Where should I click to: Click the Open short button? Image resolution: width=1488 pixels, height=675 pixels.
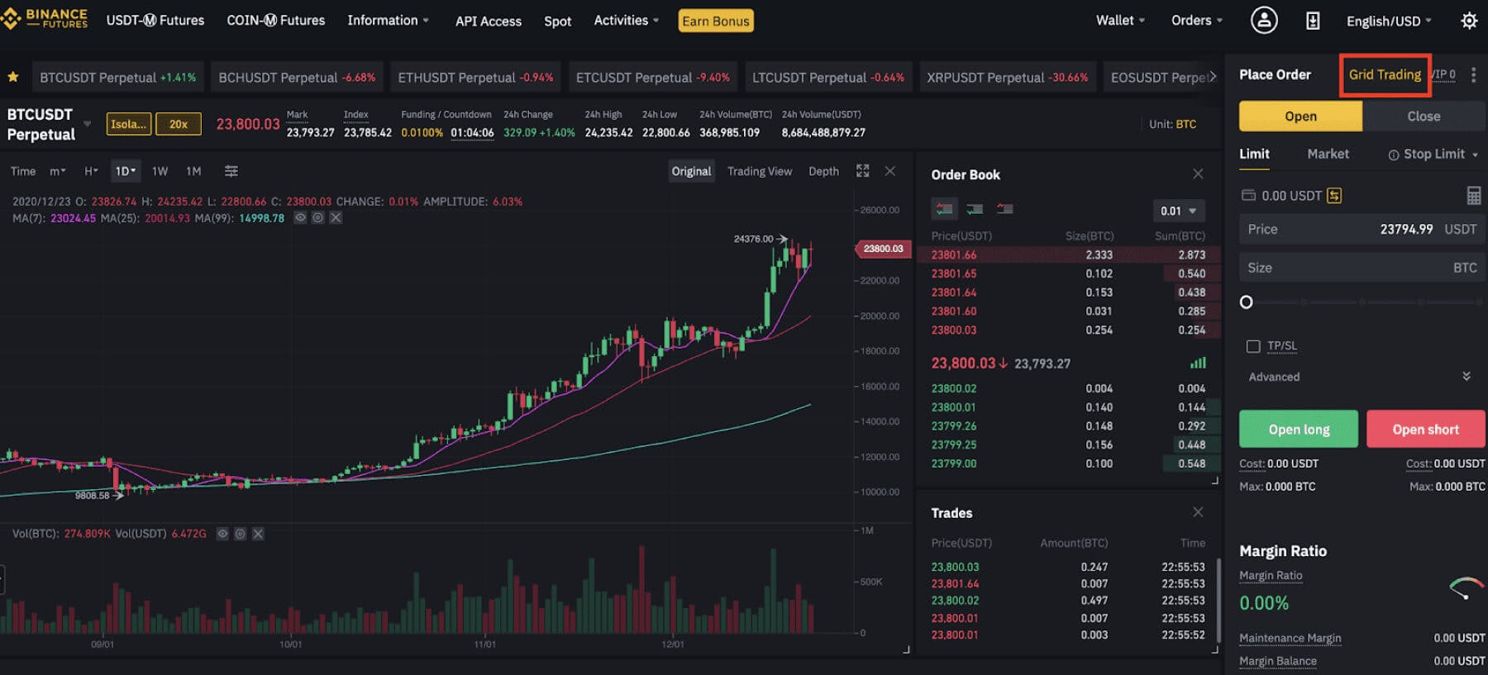pyautogui.click(x=1425, y=429)
